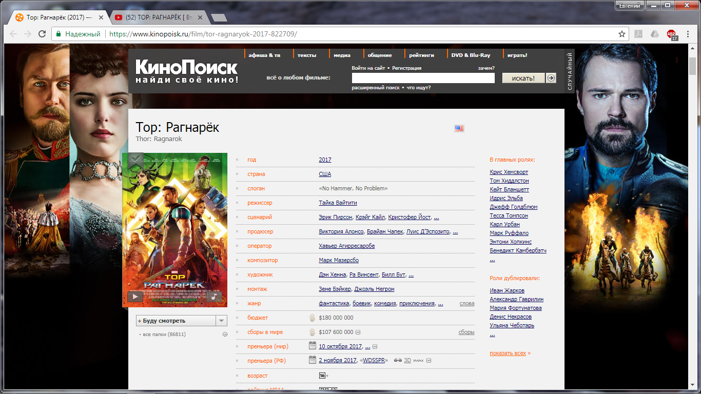The height and width of the screenshot is (394, 701).
Task: Click actor link Крис Хемсворт
Action: click(509, 172)
